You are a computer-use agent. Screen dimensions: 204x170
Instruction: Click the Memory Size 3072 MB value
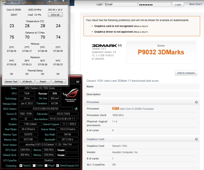[28, 139]
